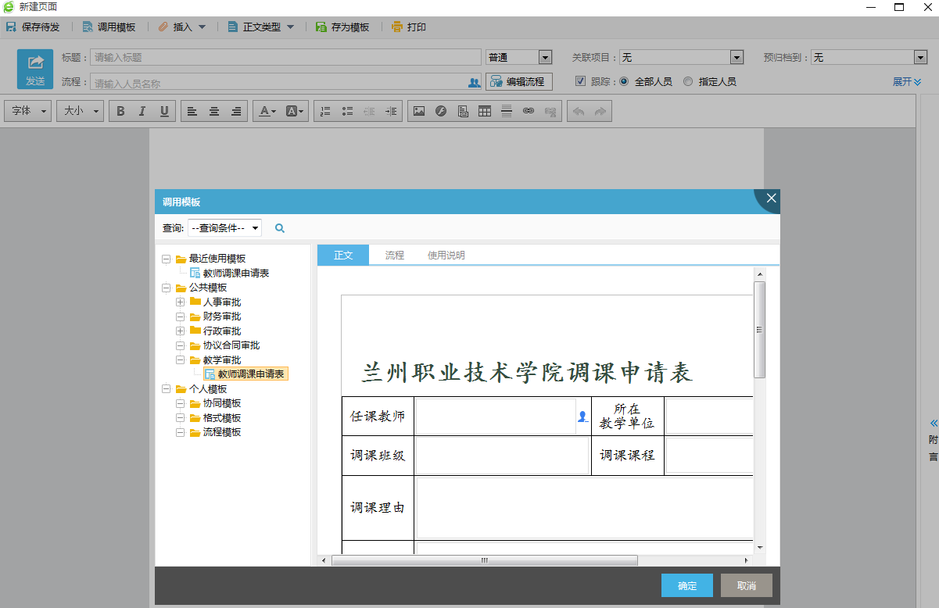The height and width of the screenshot is (608, 939).
Task: Collapse the 最近使用模板 folder
Action: coord(167,259)
